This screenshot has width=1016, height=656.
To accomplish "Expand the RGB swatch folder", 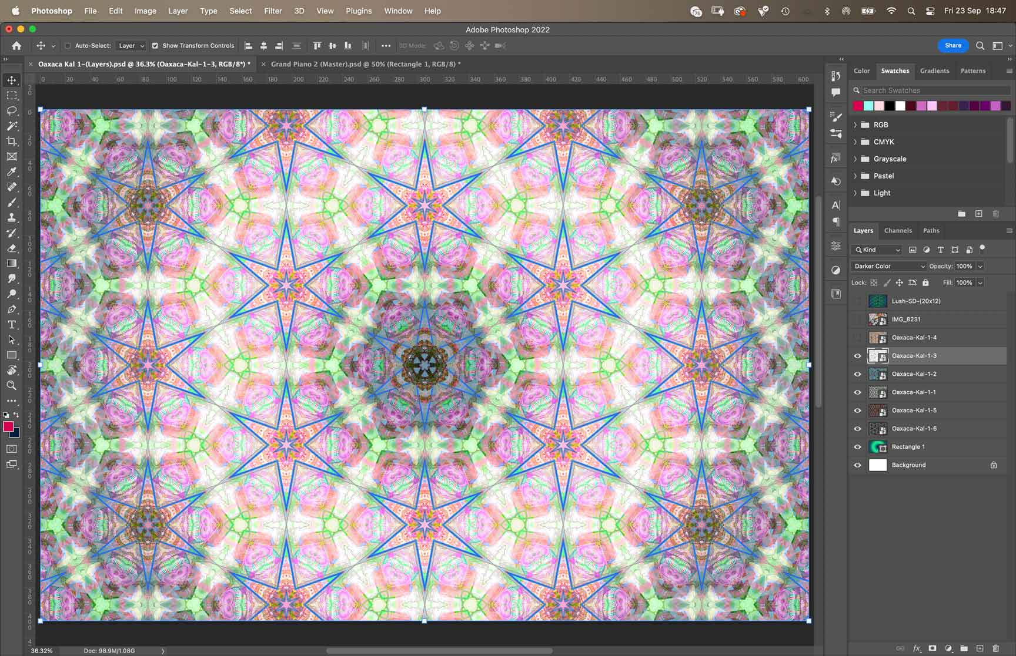I will [x=855, y=125].
